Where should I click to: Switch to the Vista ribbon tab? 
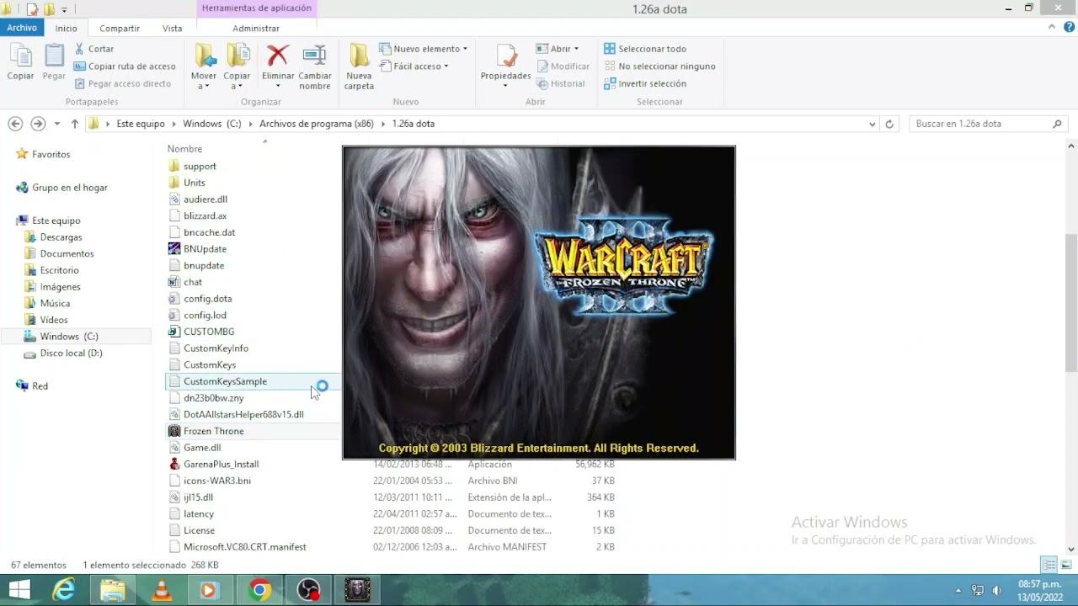coord(172,28)
